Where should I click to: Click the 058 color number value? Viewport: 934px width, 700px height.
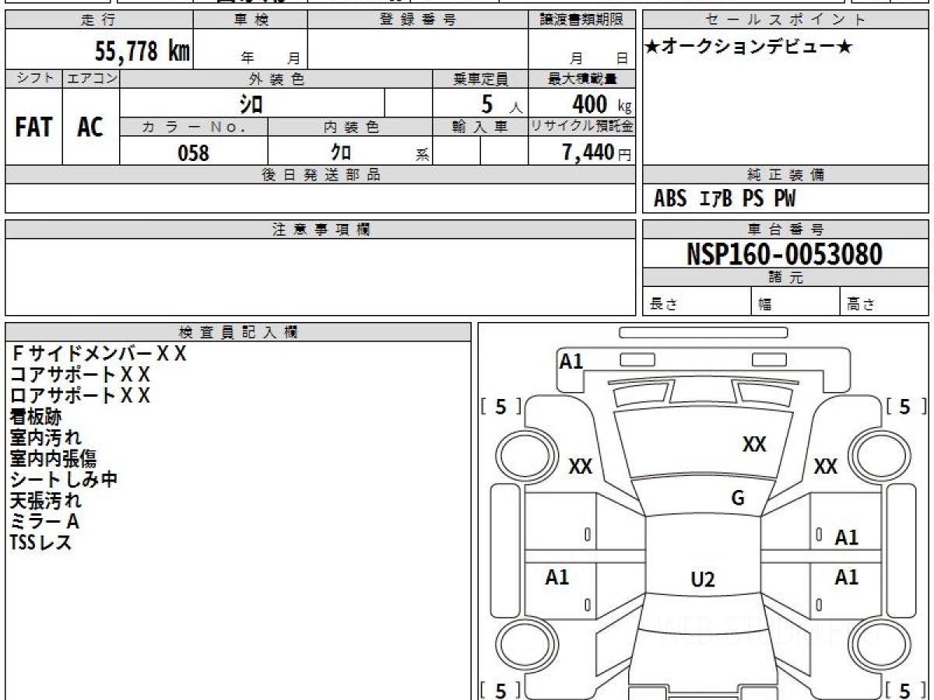(x=194, y=152)
